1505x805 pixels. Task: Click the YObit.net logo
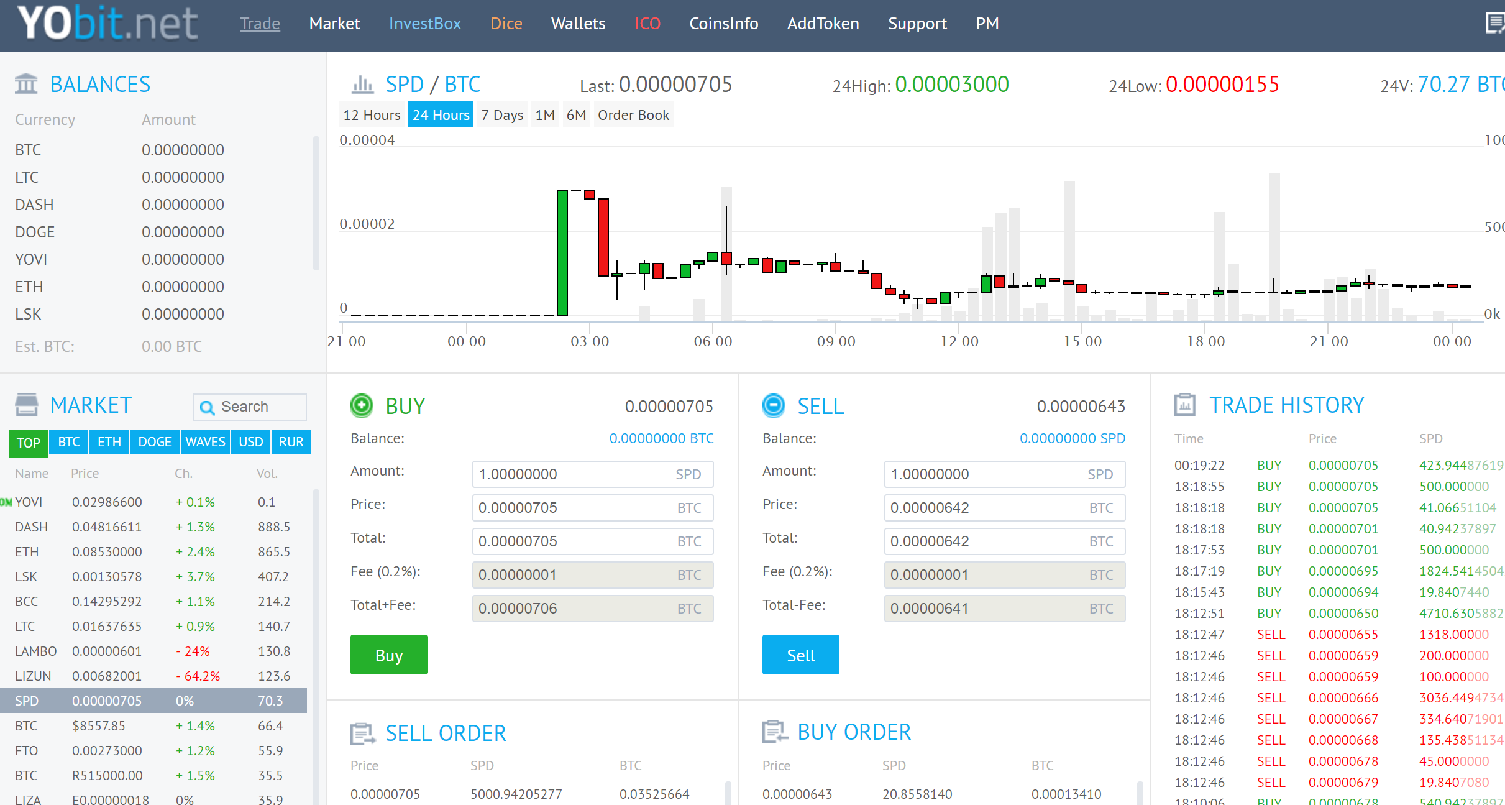(x=107, y=24)
